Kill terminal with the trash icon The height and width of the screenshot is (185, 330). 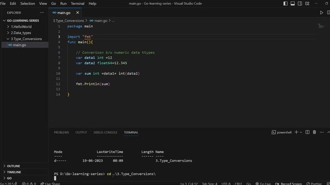point(314,132)
